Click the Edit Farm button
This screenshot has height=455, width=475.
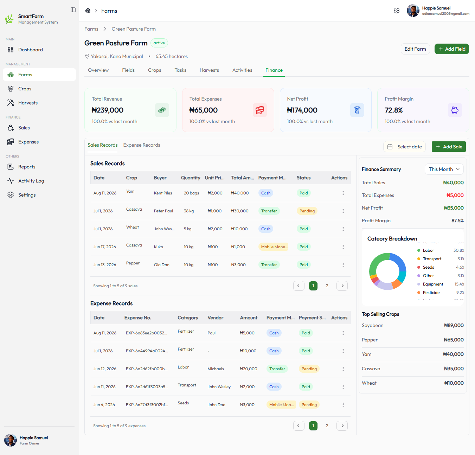(x=415, y=49)
